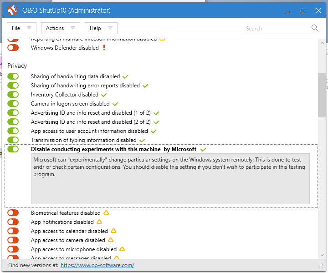Enable App access to camera disabled switch

(x=13, y=240)
